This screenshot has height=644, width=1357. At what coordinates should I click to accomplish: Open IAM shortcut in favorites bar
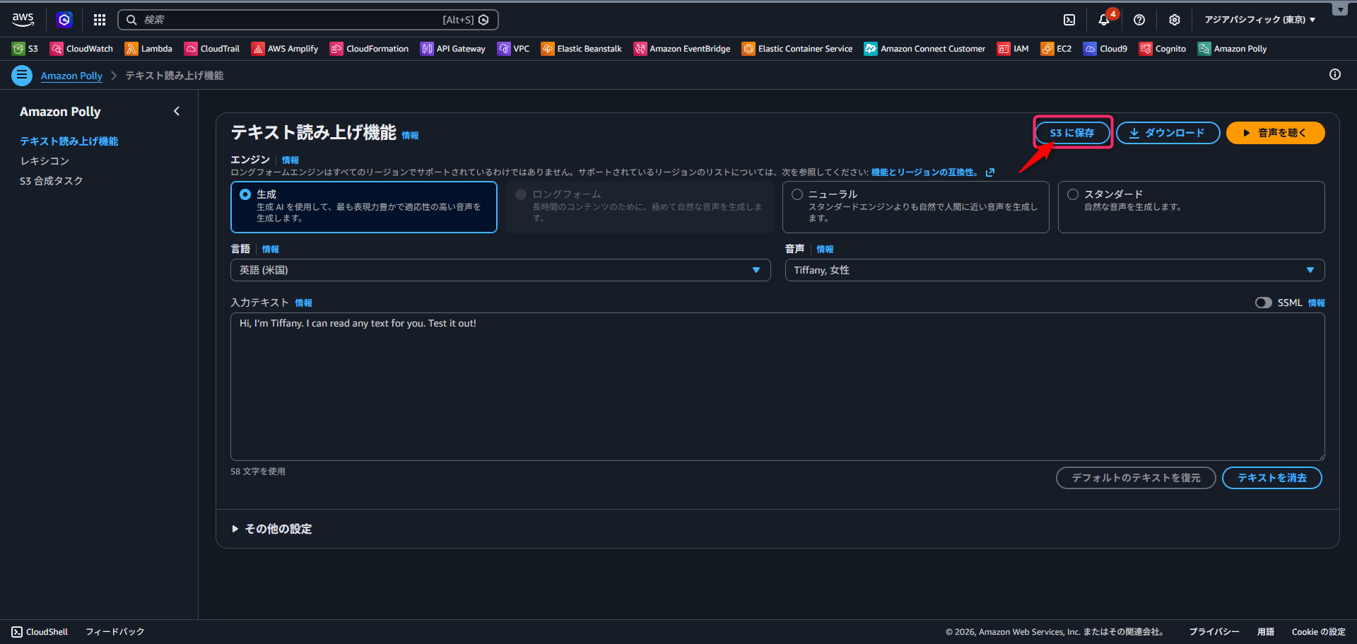[1013, 49]
